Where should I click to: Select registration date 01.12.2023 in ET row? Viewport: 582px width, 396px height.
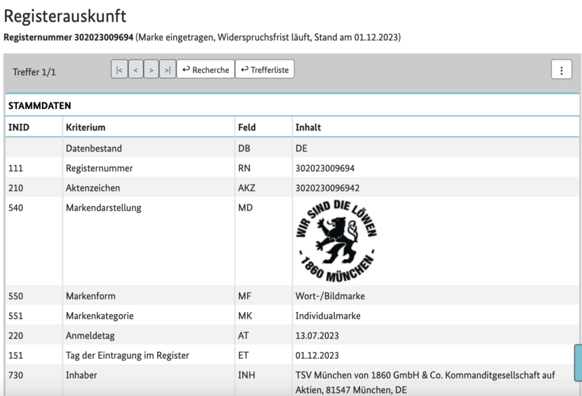pyautogui.click(x=317, y=355)
